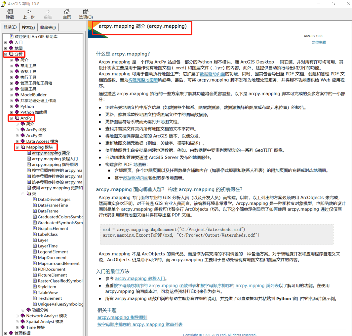Select 使用 arcpy.mapping 更新和 tree item
The image size is (352, 336).
[57, 188]
